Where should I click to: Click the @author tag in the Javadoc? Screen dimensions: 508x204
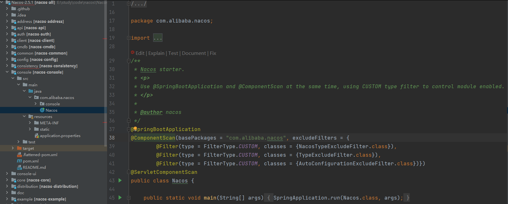coord(151,112)
